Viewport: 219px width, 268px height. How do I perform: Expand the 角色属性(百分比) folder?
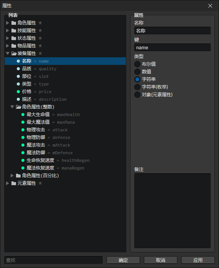point(12,176)
